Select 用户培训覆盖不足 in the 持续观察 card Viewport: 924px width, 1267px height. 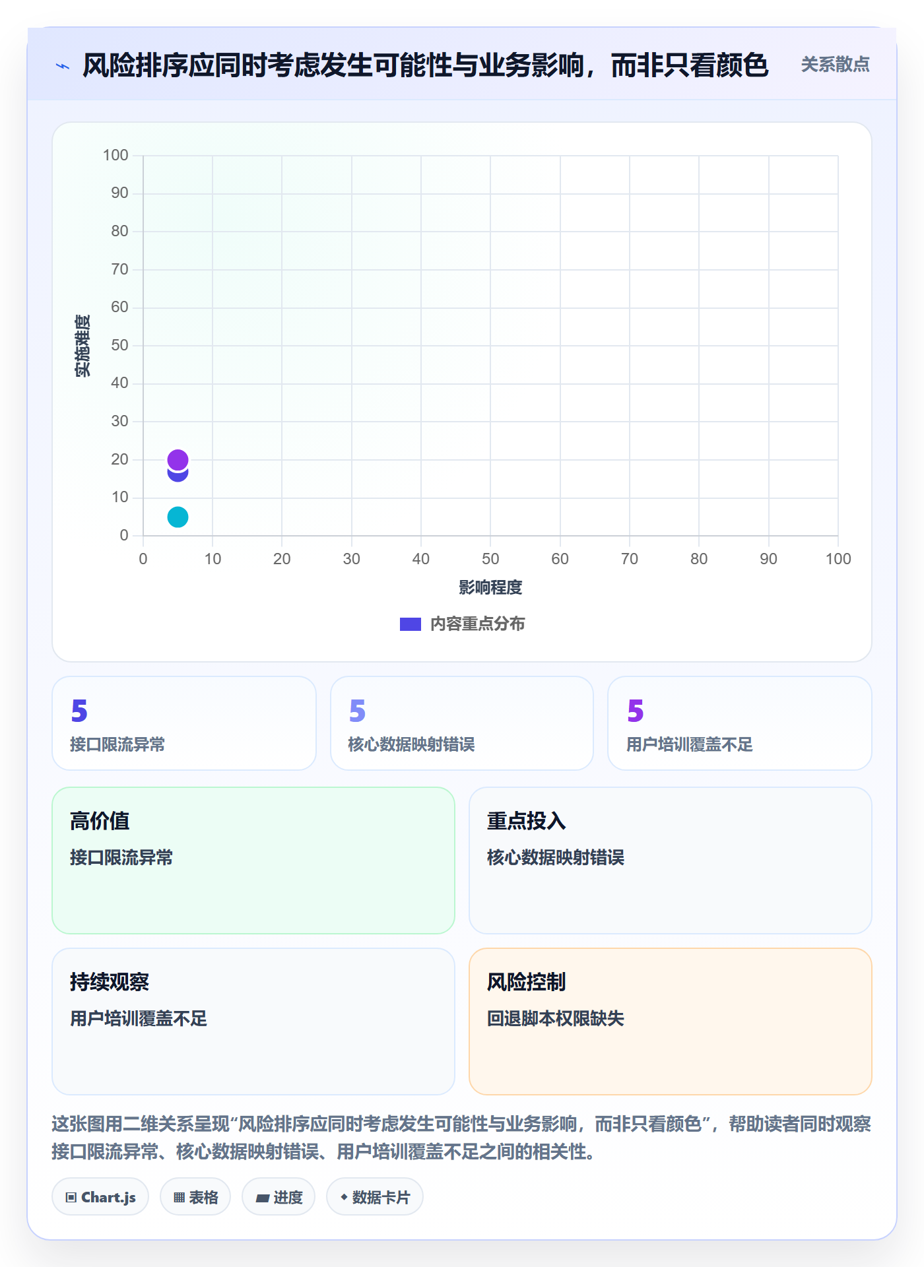tap(139, 1018)
